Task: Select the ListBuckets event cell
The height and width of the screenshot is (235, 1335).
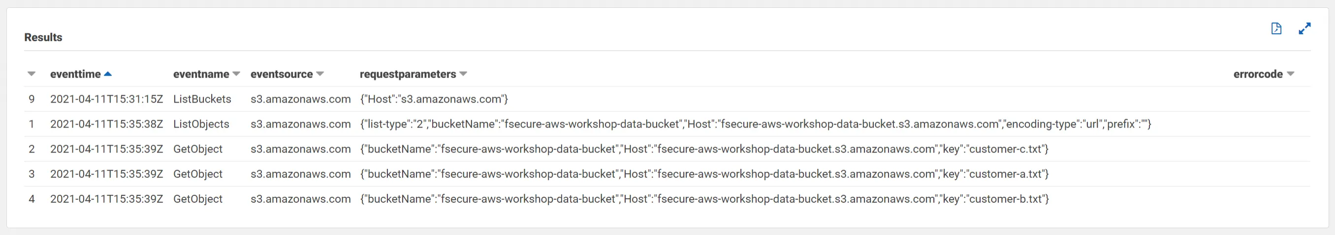Action: (202, 99)
